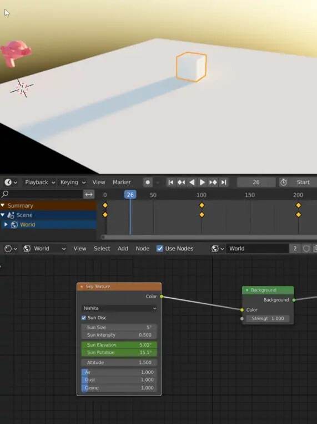Open the Marker menu
The width and height of the screenshot is (317, 424).
122,183
